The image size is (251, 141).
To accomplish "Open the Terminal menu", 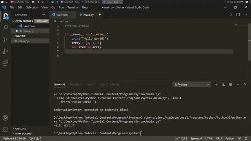I will coord(73,7).
